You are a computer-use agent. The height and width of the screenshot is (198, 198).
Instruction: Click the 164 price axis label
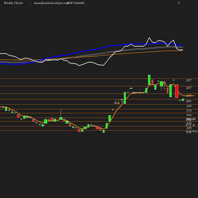[189, 115]
